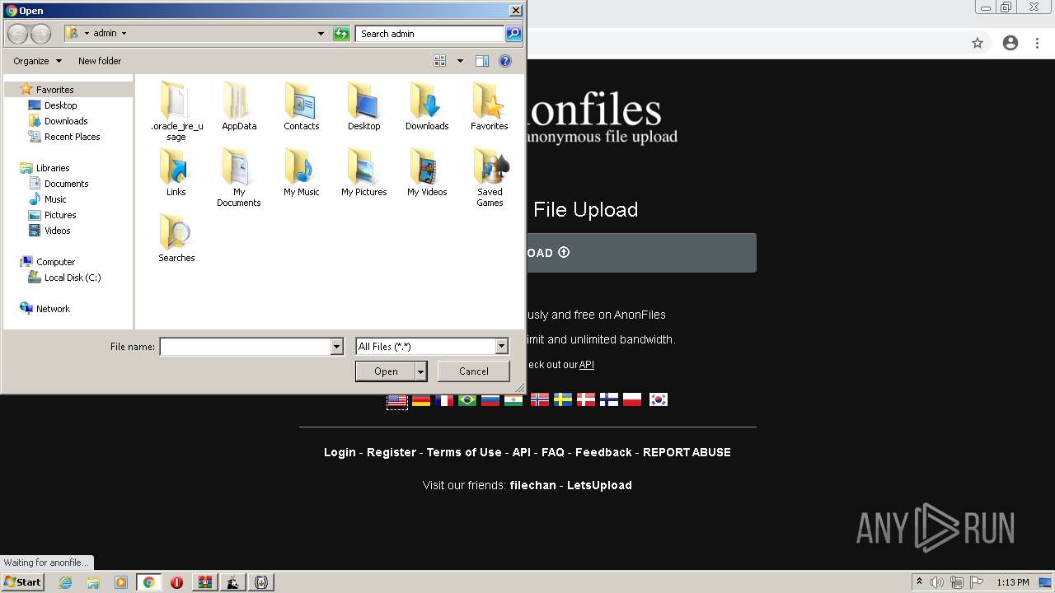Select Computer in navigation pane
The width and height of the screenshot is (1055, 593).
55,262
